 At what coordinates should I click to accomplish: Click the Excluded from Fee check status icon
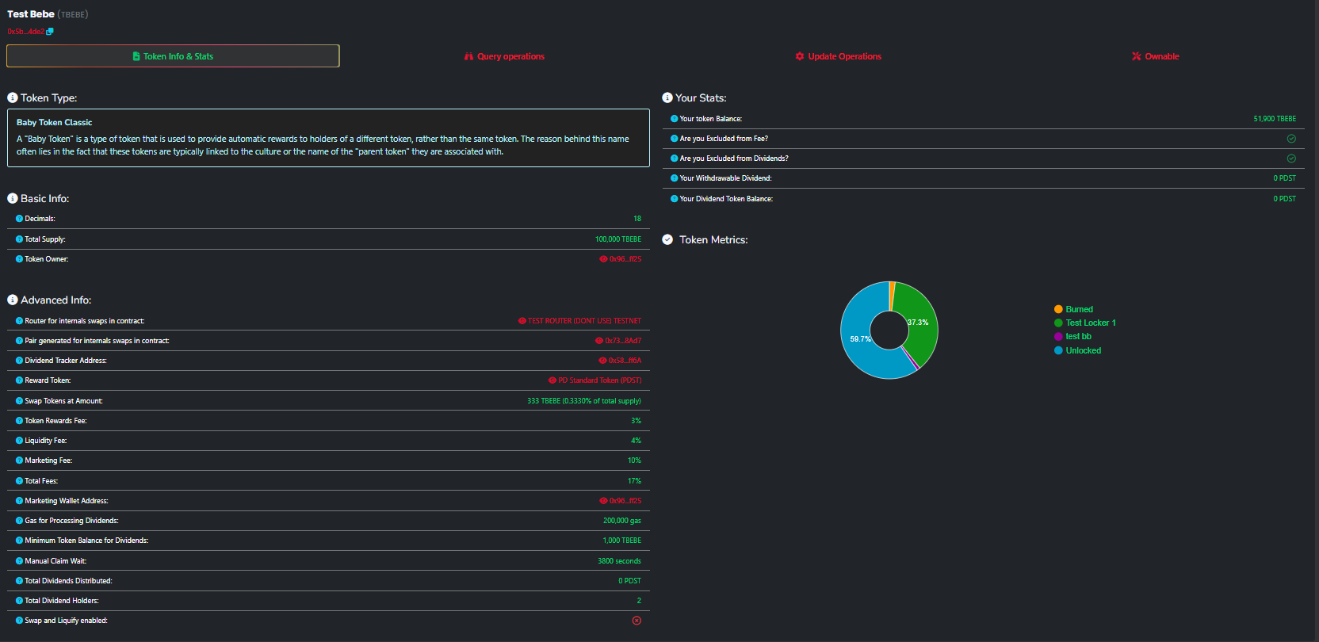coord(1290,139)
